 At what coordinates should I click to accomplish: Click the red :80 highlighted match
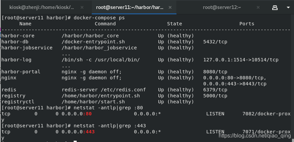point(87,114)
